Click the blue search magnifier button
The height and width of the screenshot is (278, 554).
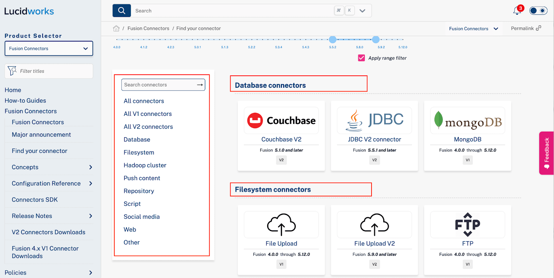coord(122,11)
